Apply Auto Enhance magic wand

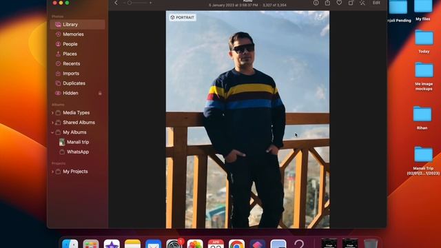[x=362, y=3]
